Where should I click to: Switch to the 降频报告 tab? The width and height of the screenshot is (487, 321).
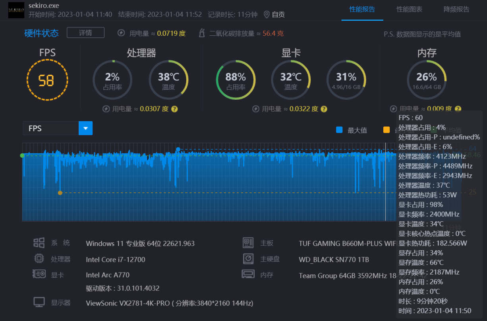(456, 10)
